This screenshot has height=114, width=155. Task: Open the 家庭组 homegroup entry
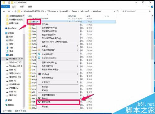(9, 105)
